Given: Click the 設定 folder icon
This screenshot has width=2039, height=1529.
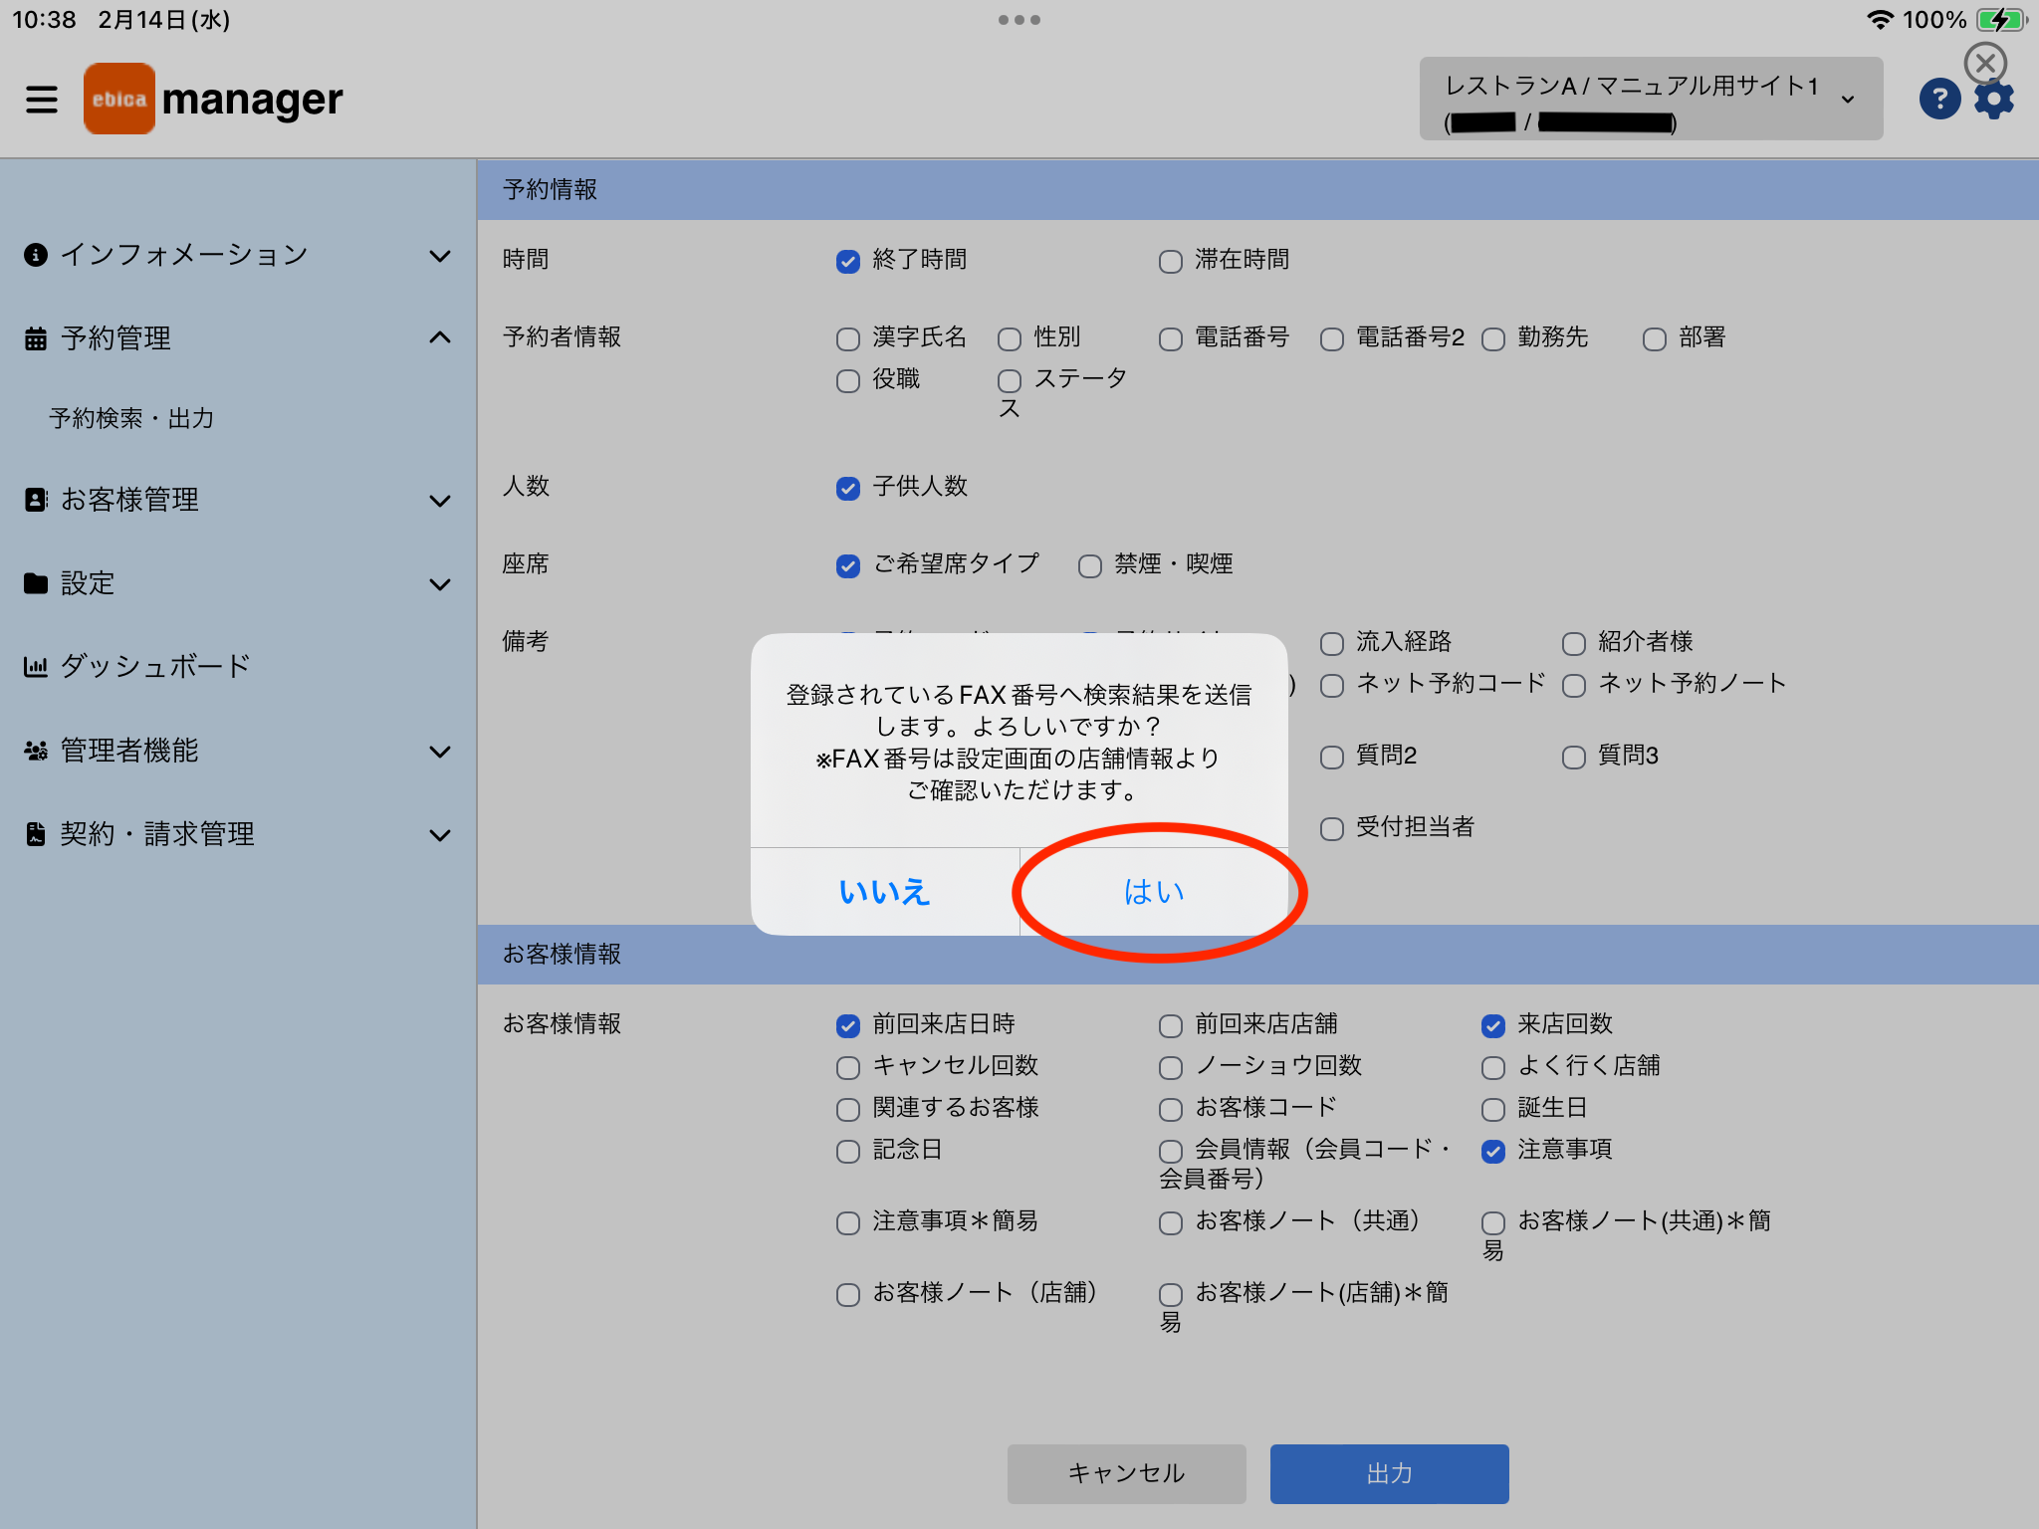Looking at the screenshot, I should (36, 583).
